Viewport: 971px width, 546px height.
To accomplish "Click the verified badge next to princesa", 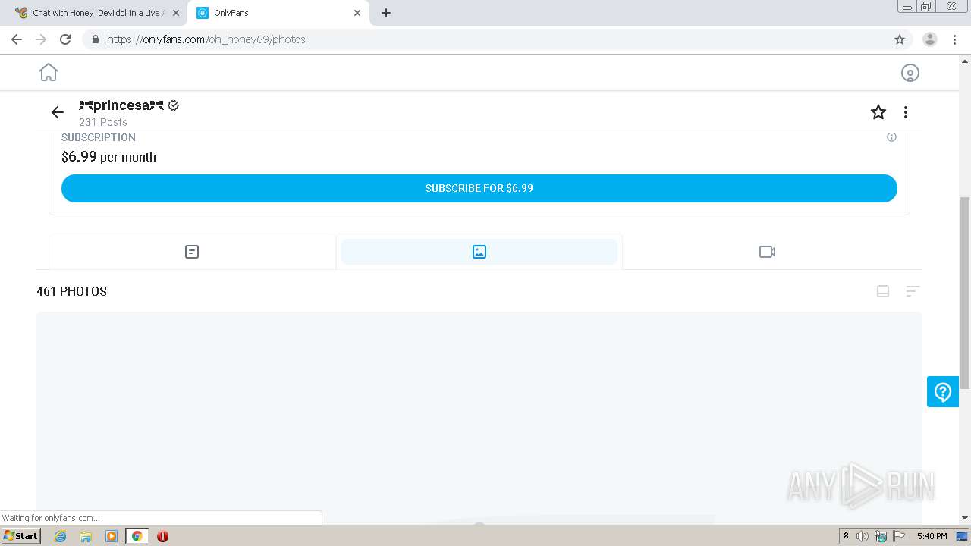I will click(174, 105).
